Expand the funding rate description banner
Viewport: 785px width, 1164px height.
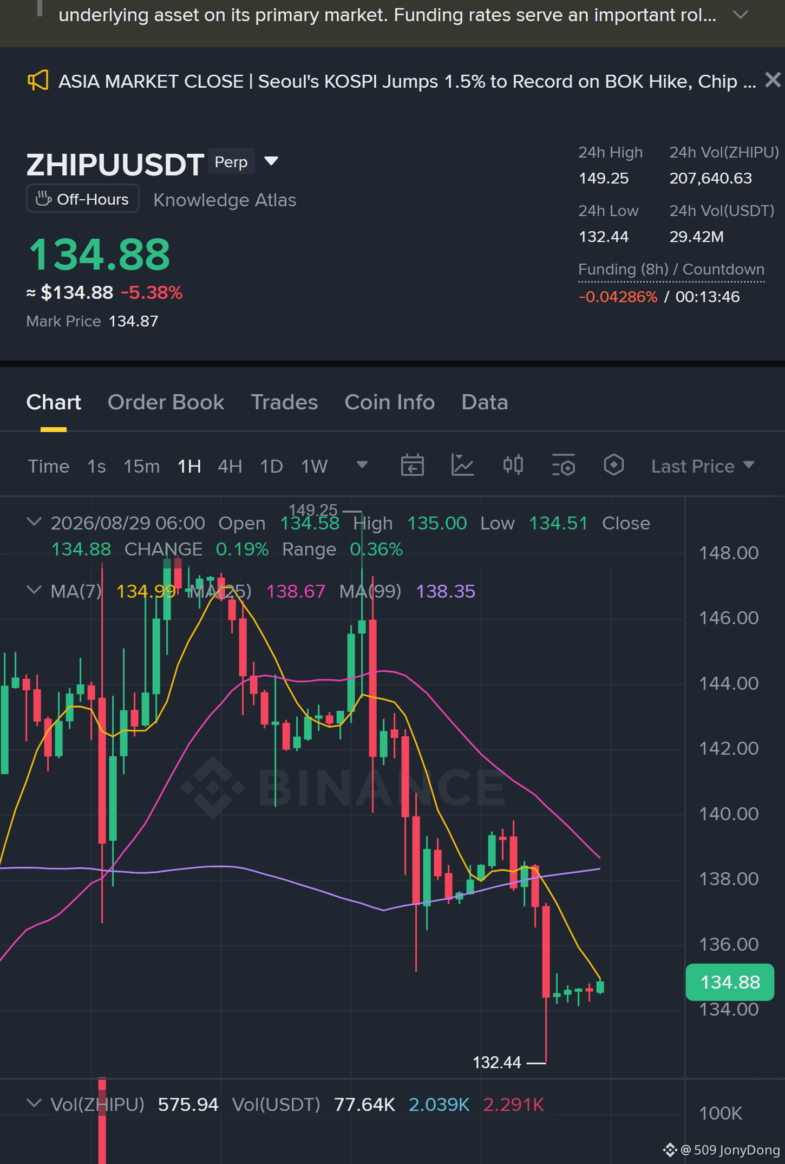click(x=740, y=15)
